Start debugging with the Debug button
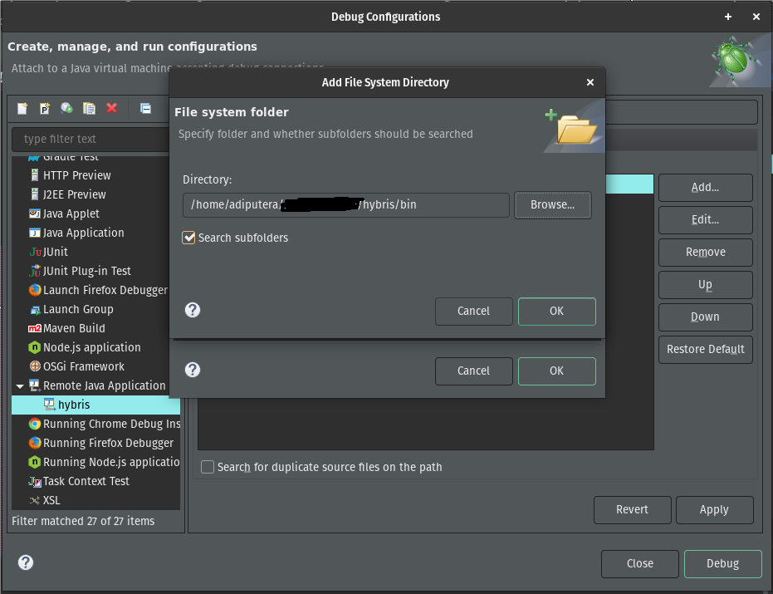This screenshot has width=773, height=594. tap(722, 563)
